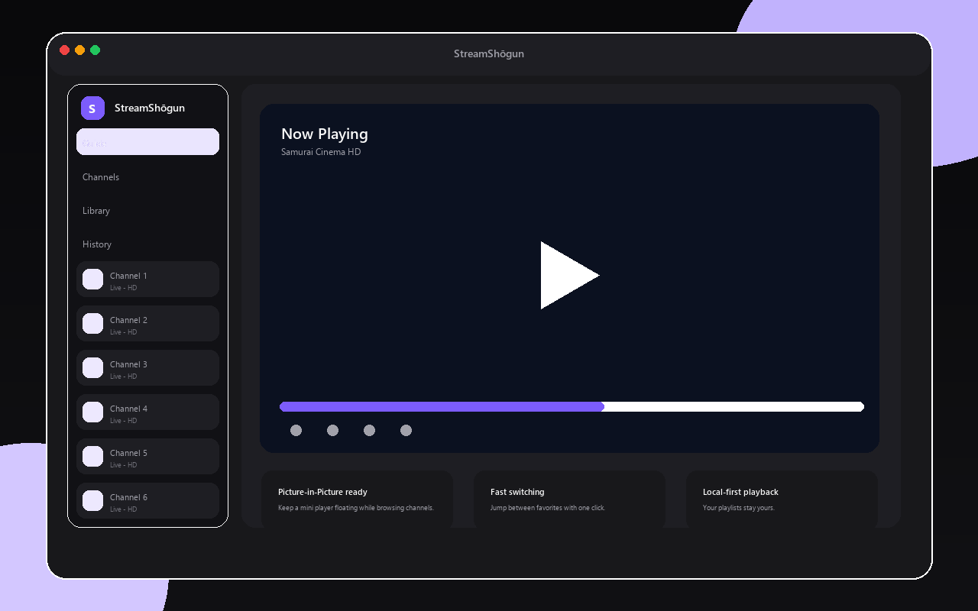Open the Local-first playback card
This screenshot has width=978, height=611.
tap(782, 499)
